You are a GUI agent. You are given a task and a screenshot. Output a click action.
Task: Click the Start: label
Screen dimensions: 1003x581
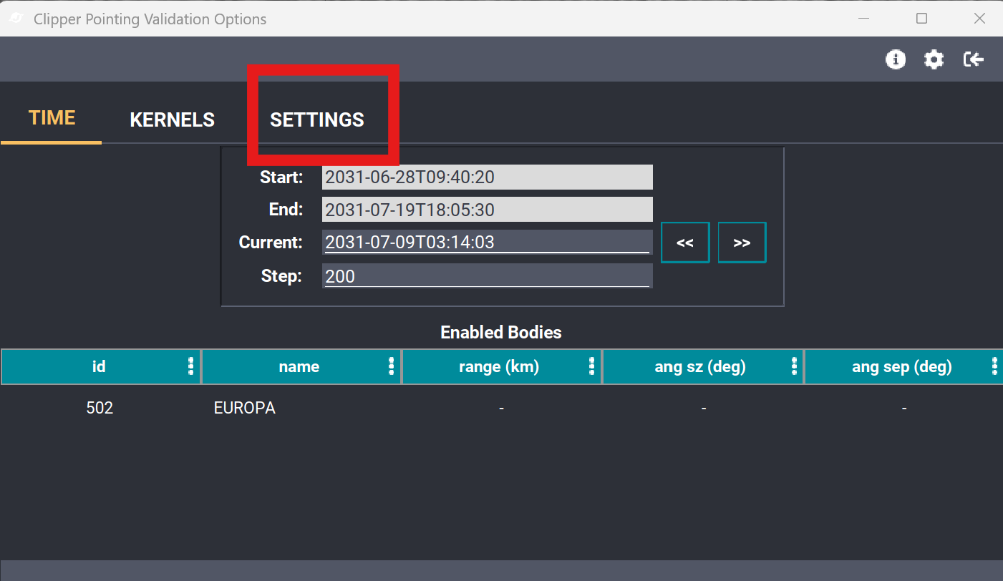pyautogui.click(x=281, y=177)
